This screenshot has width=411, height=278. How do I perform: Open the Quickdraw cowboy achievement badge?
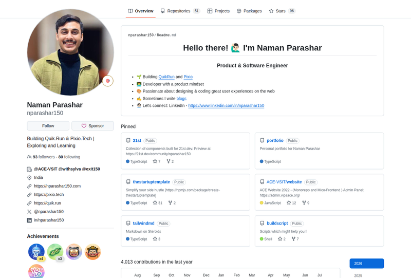point(93,252)
